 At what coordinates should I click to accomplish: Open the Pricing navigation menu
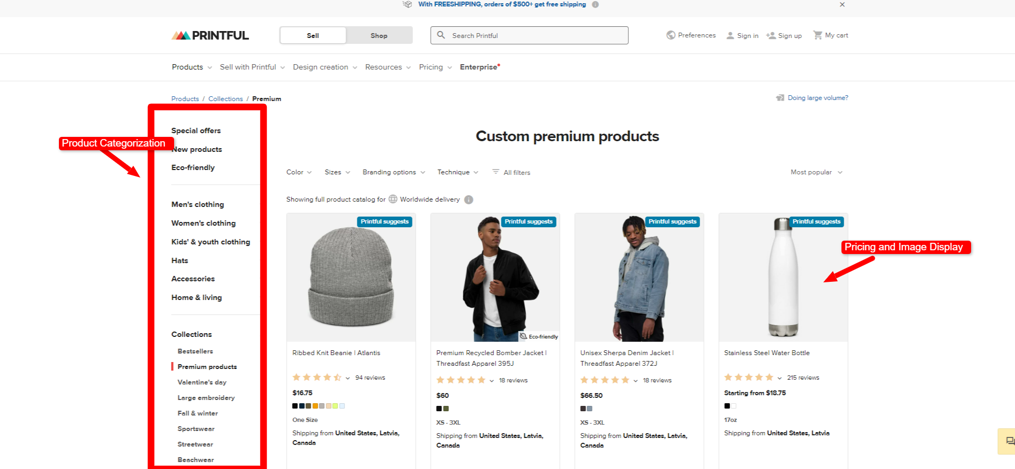435,67
